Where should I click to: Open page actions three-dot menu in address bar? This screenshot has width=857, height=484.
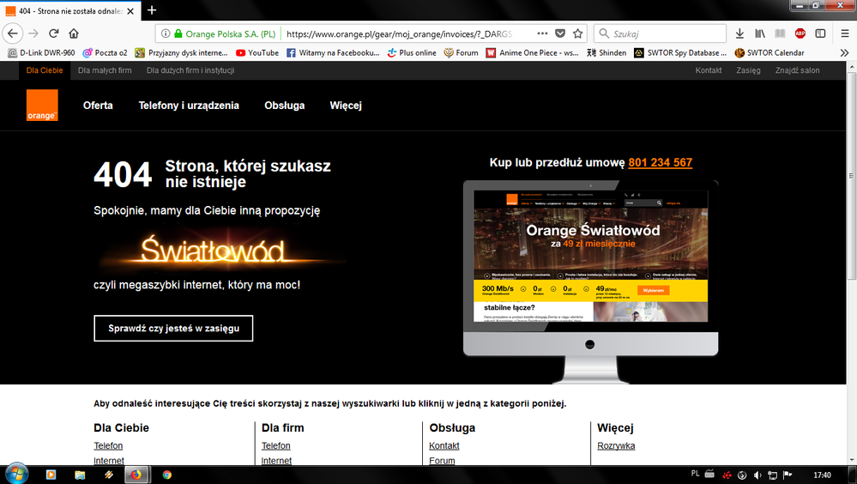click(542, 33)
